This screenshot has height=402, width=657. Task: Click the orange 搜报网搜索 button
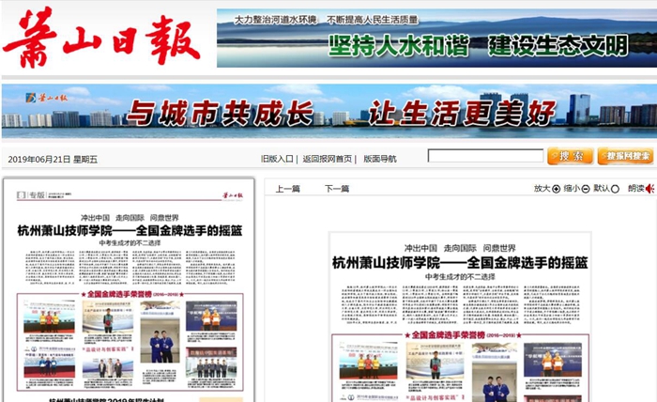coord(625,156)
